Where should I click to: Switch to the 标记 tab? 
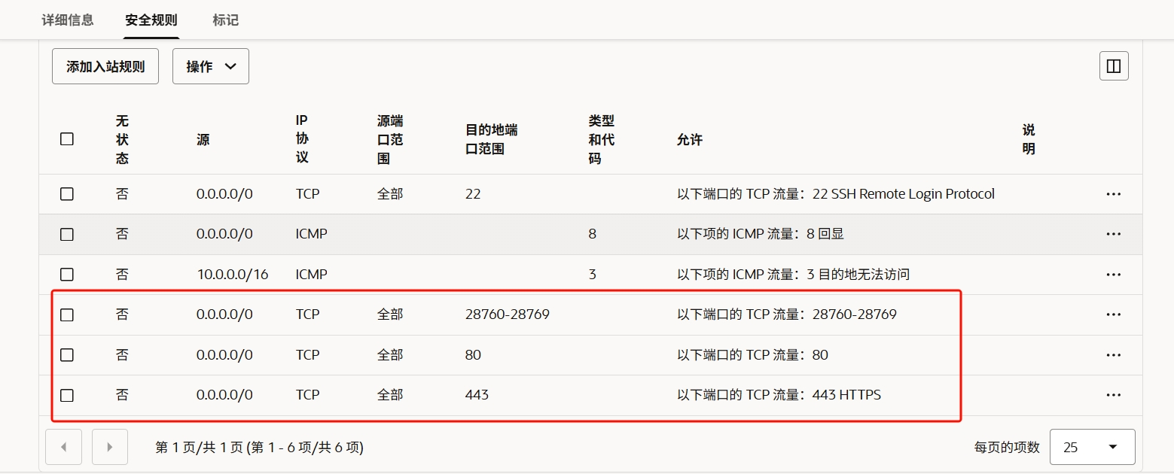226,20
